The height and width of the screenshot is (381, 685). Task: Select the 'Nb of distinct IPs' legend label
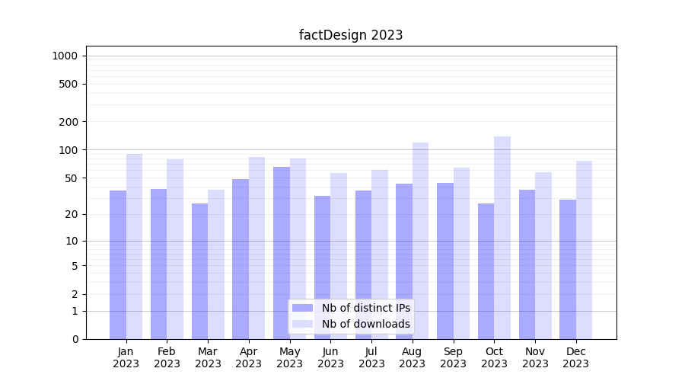click(365, 308)
